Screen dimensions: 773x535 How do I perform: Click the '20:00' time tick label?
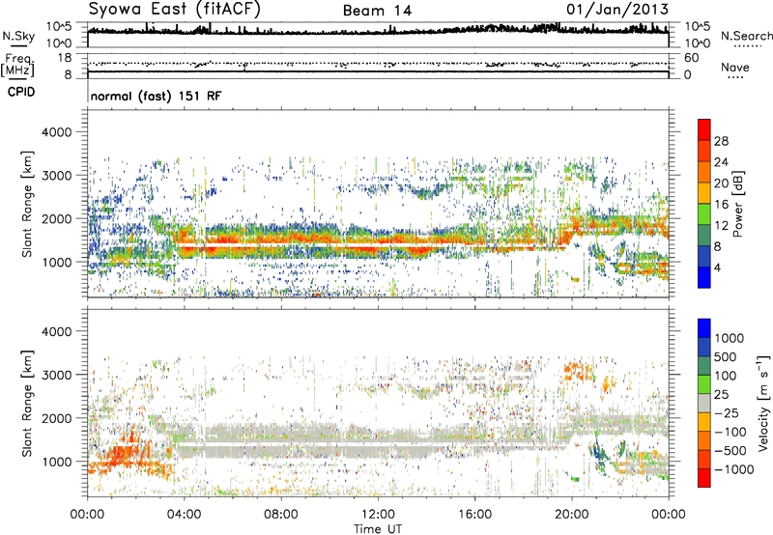tap(572, 515)
